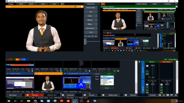Open the Record settings gear icon
Screen dimensions: 184x103
(x=28, y=95)
